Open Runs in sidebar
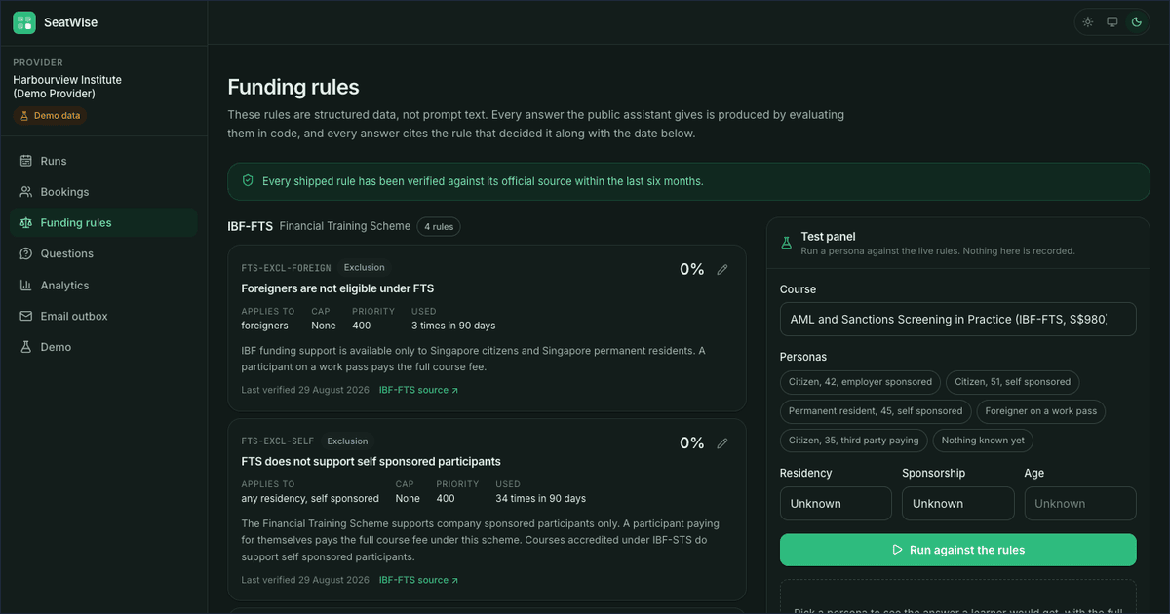This screenshot has width=1170, height=614. 103,161
